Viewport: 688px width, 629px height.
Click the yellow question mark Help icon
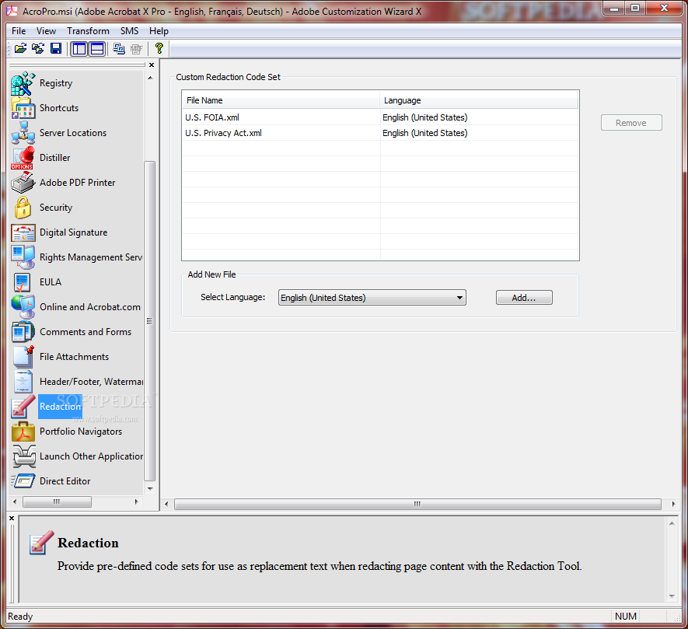(159, 48)
